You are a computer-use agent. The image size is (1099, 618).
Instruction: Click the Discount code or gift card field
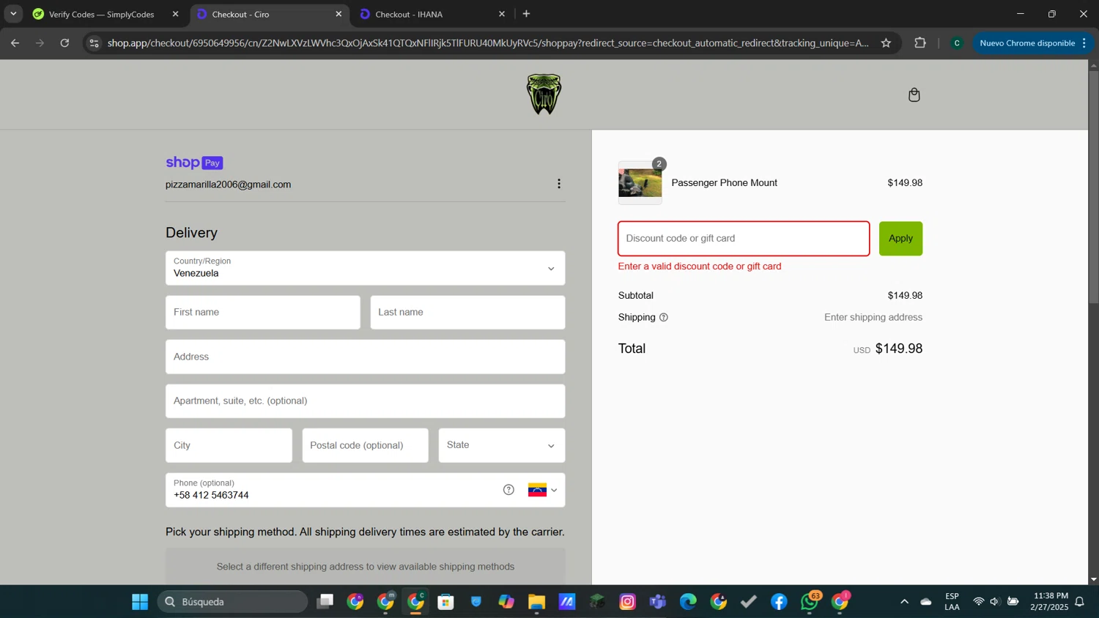pyautogui.click(x=744, y=239)
